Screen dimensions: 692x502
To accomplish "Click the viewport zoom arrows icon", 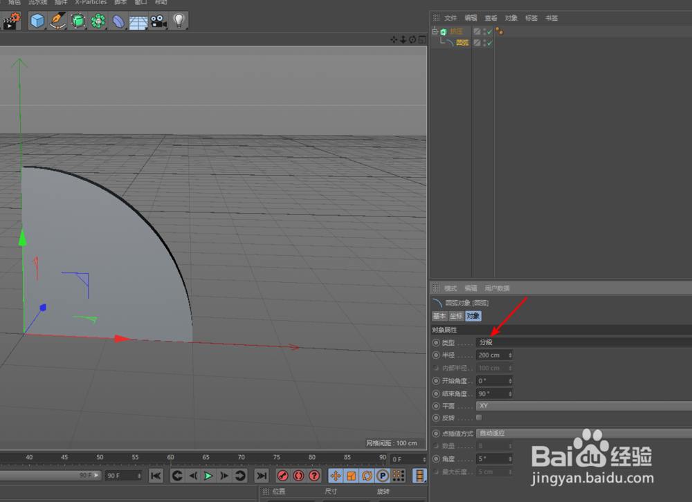I will click(403, 39).
